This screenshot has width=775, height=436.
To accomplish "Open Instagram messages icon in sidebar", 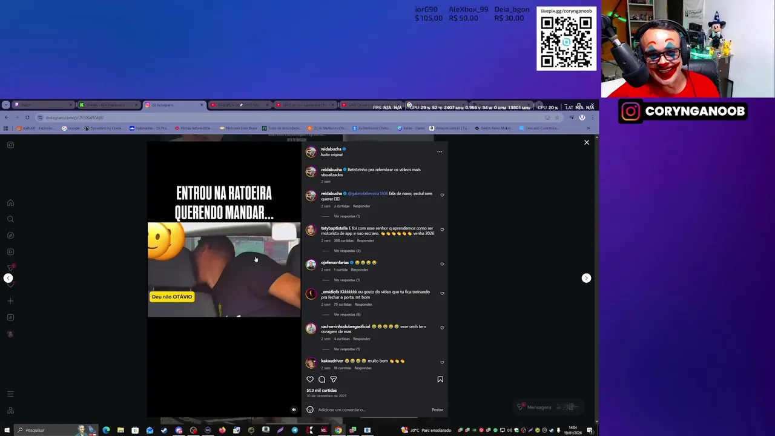I will tap(10, 268).
